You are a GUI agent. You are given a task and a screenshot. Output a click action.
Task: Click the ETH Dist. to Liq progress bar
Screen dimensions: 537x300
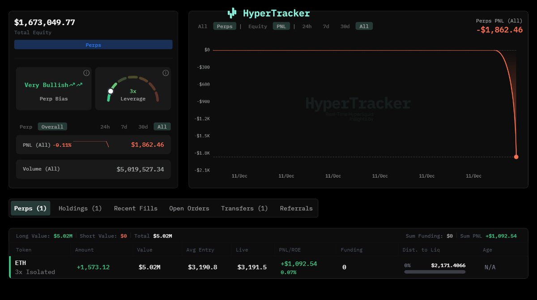click(435, 271)
